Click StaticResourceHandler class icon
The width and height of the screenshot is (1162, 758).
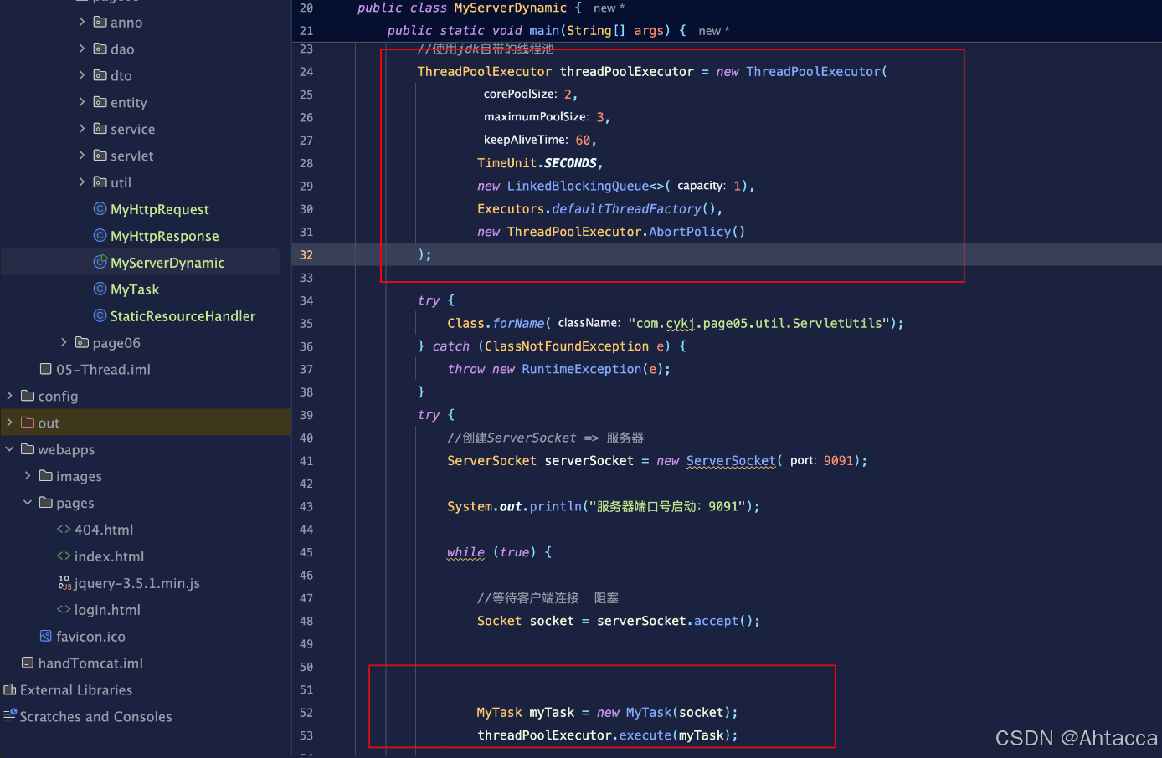click(100, 316)
